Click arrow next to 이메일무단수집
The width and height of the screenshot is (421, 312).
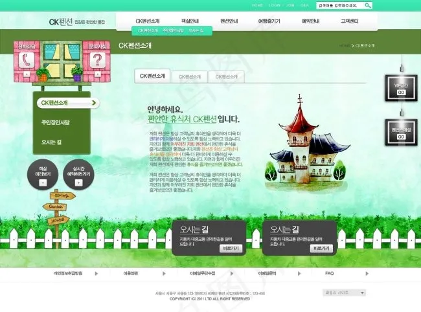[232, 274]
